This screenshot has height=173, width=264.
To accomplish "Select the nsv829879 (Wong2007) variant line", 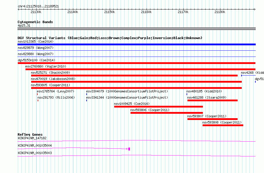I will (136, 50).
